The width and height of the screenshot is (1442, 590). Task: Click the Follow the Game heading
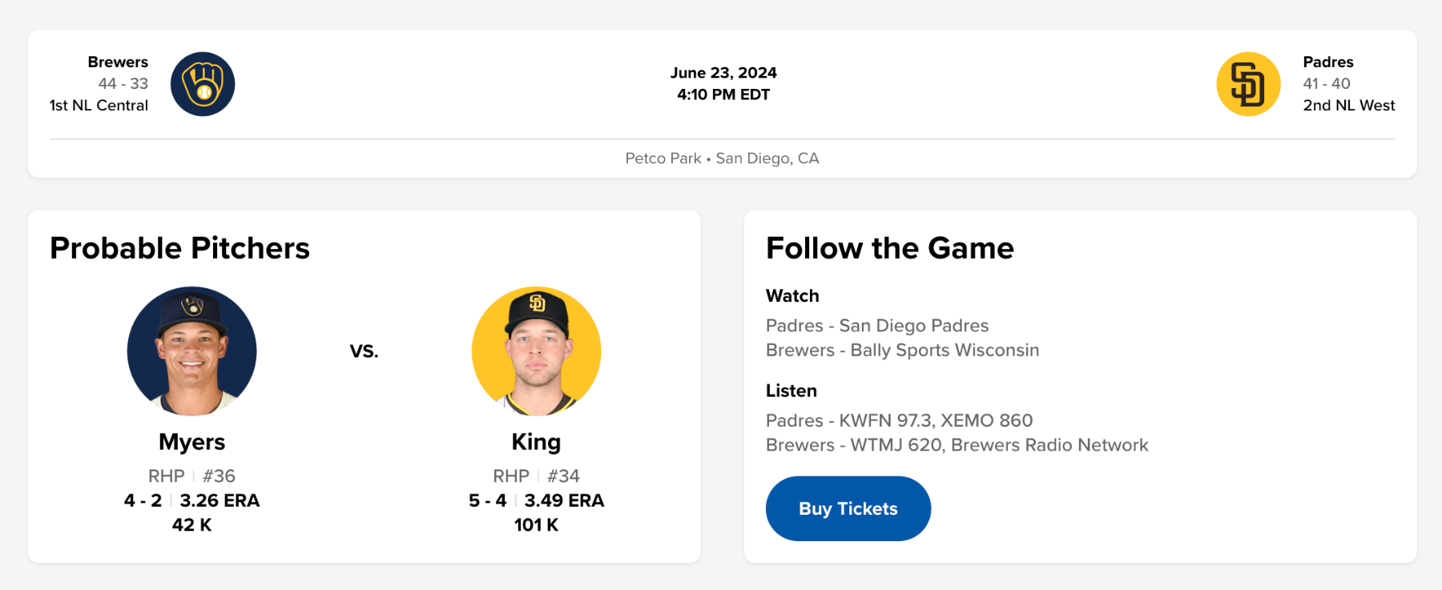[x=889, y=248]
